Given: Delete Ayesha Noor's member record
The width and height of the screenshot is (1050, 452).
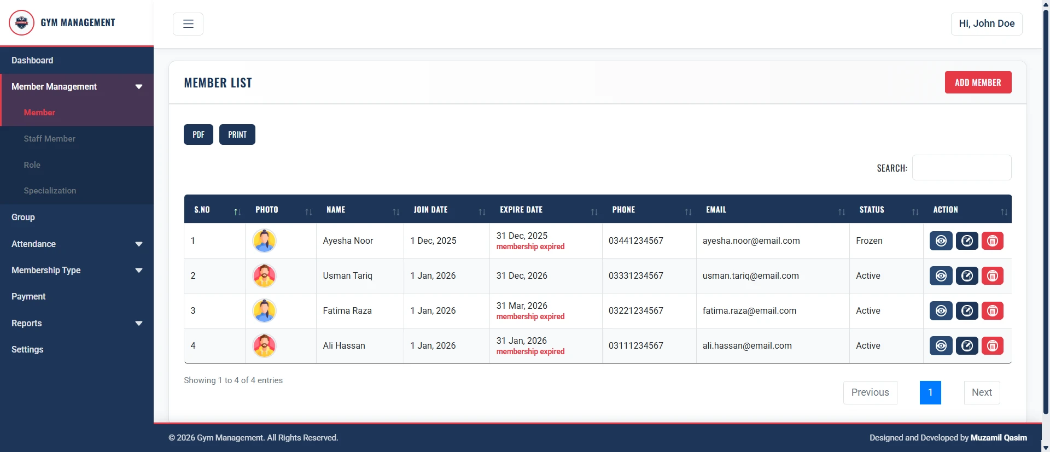Looking at the screenshot, I should tap(992, 240).
